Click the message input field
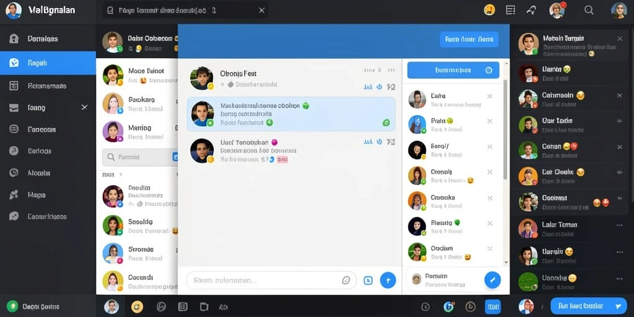 click(x=271, y=280)
